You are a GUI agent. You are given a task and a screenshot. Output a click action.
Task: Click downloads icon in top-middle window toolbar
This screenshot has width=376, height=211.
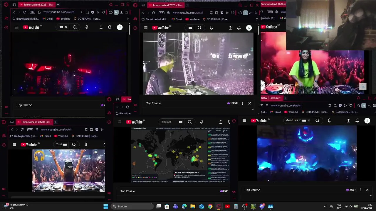point(251,13)
